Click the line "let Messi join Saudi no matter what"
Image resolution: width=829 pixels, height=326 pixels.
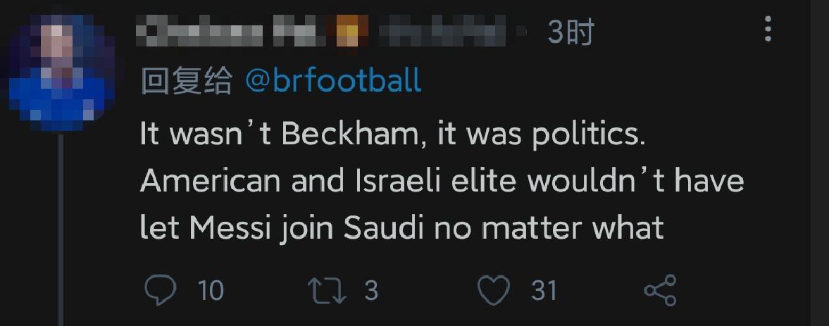pos(401,227)
